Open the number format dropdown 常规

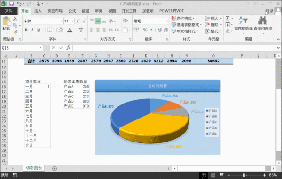pos(167,21)
